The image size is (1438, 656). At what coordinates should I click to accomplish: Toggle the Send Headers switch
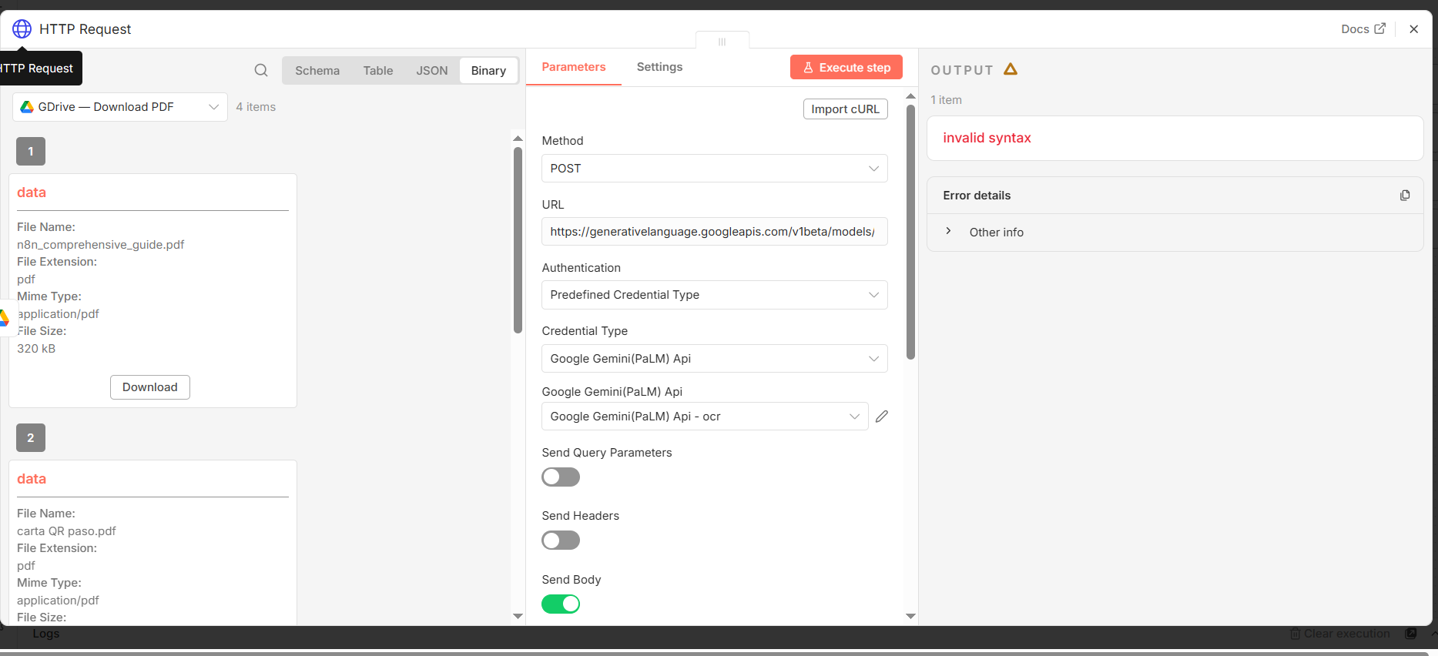tap(561, 541)
